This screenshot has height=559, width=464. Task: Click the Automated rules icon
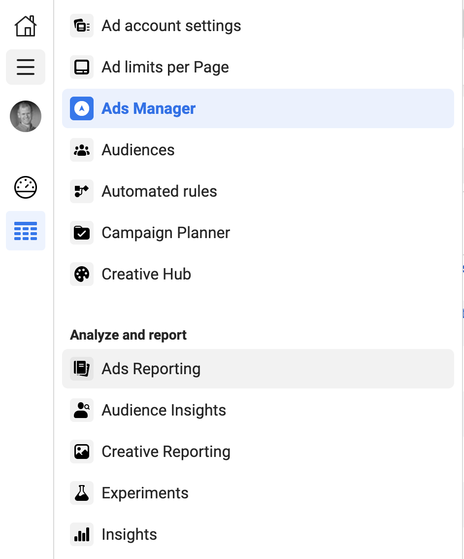[x=82, y=191]
